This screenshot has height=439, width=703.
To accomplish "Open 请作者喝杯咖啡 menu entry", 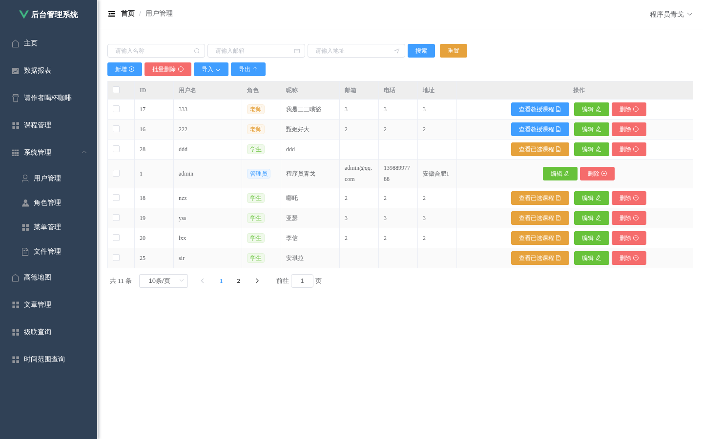I will click(49, 98).
